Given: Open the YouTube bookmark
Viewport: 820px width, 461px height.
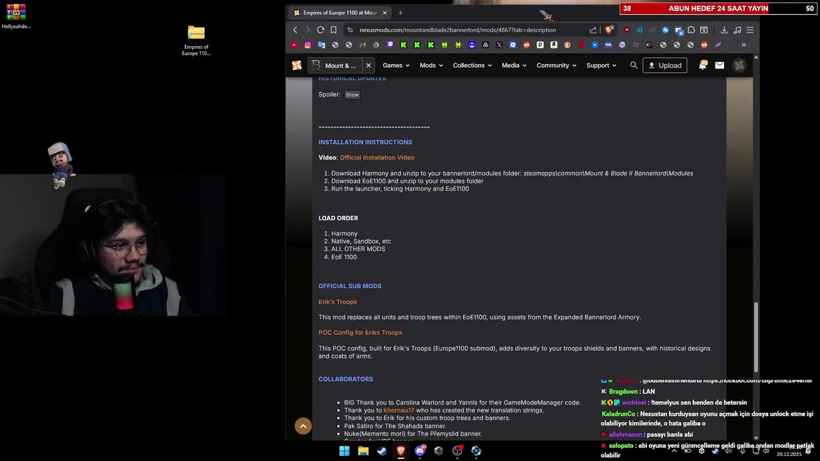Looking at the screenshot, I should click(x=294, y=45).
